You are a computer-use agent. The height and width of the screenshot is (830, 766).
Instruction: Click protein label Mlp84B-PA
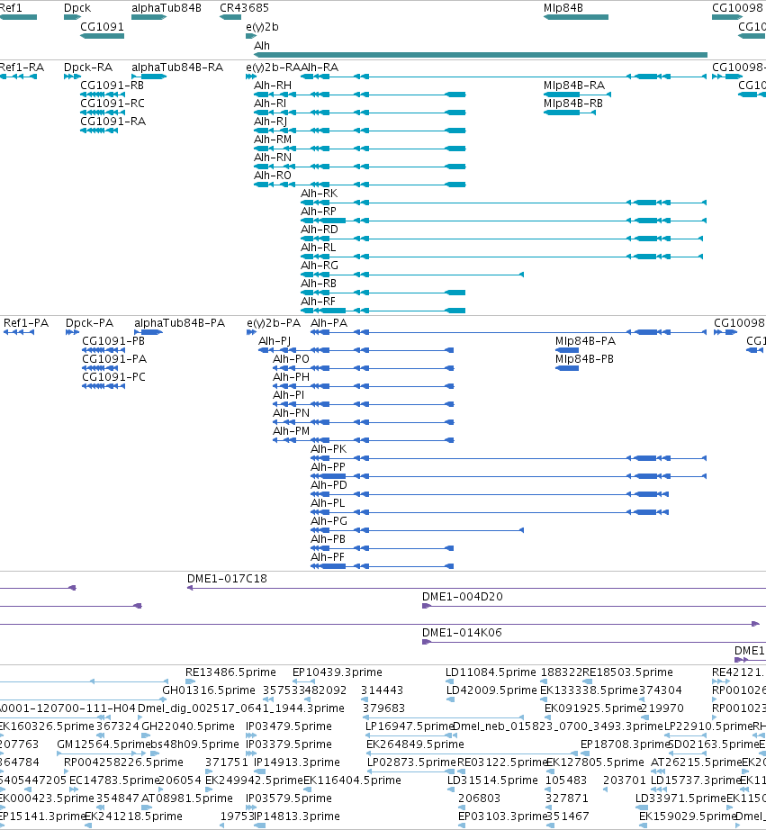(585, 341)
